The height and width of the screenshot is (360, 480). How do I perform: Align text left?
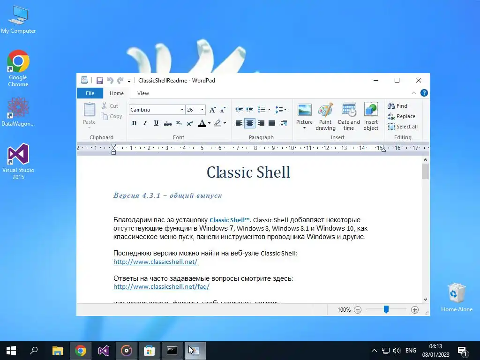[x=239, y=123]
